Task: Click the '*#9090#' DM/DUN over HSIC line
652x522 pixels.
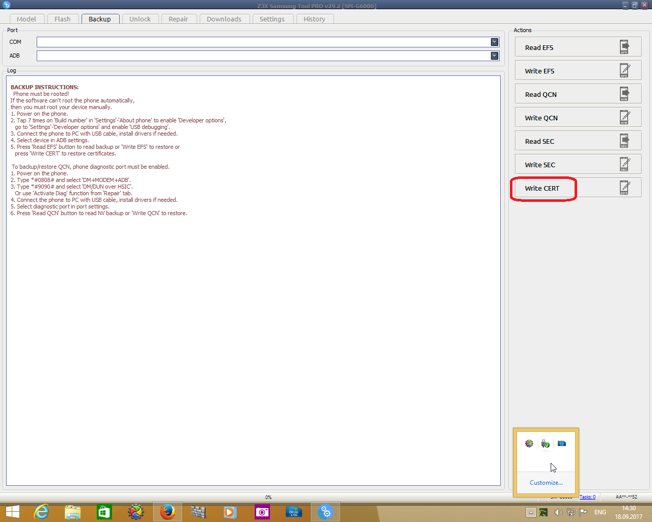Action: [72, 187]
